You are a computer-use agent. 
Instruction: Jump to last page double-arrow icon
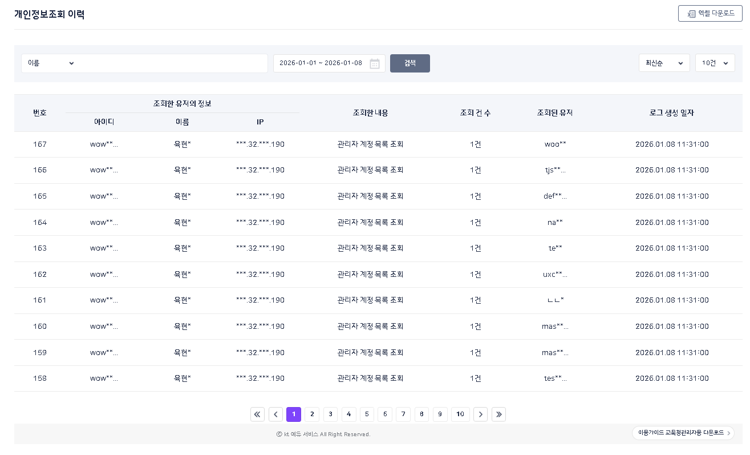pyautogui.click(x=498, y=414)
